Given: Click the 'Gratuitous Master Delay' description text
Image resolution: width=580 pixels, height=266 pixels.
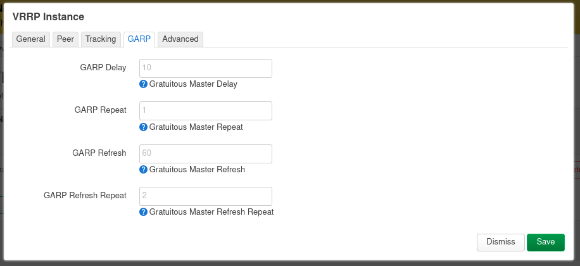Looking at the screenshot, I should pyautogui.click(x=193, y=84).
